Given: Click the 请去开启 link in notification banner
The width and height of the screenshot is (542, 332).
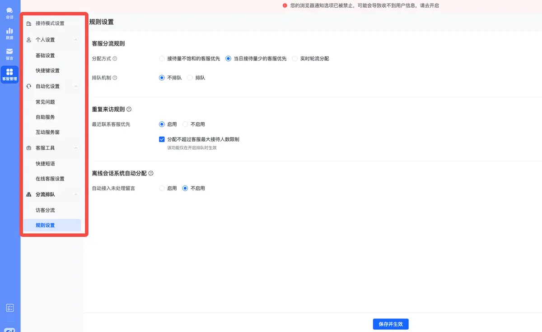Looking at the screenshot, I should click(429, 5).
